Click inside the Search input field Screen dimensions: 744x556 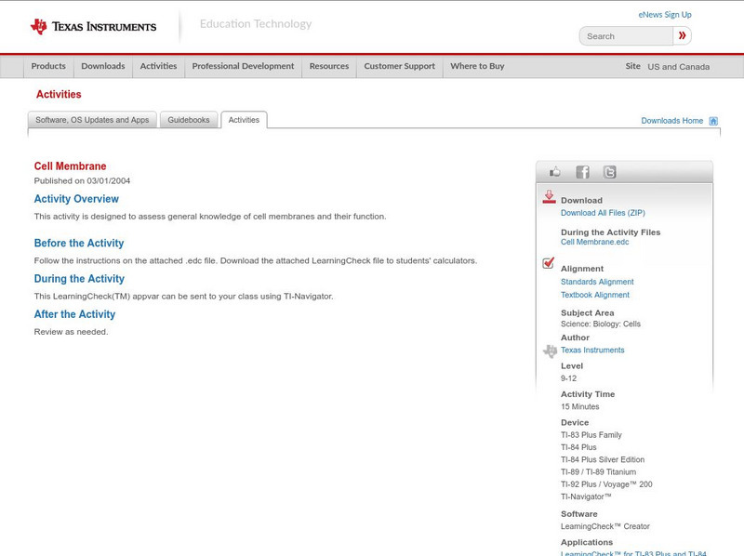pyautogui.click(x=626, y=36)
